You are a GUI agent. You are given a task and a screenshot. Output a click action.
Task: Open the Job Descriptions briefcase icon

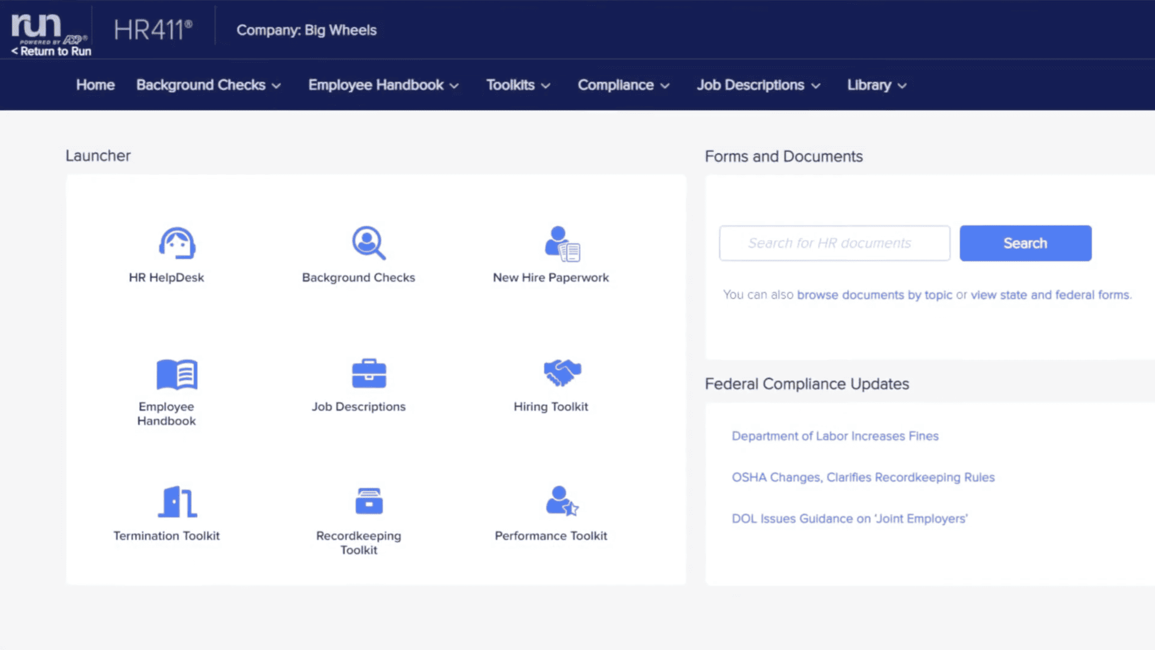[x=368, y=374]
